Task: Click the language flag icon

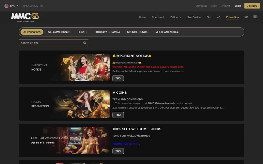Action: tap(7, 6)
